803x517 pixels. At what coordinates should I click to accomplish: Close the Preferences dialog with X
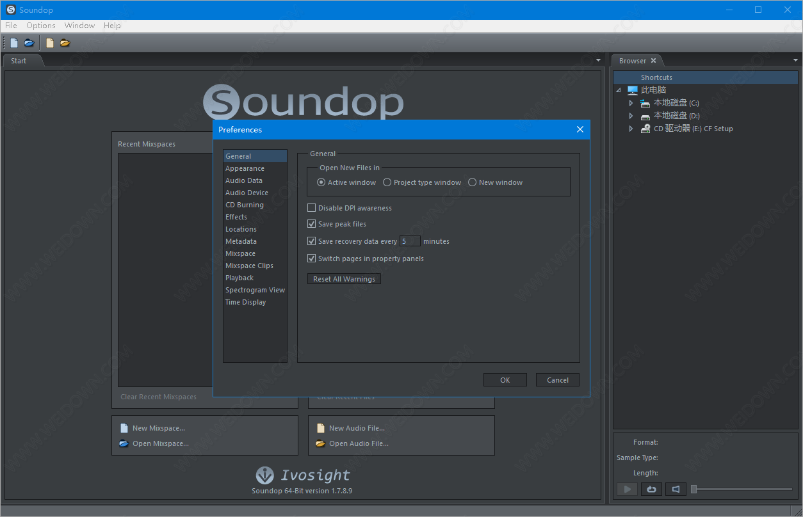click(580, 129)
